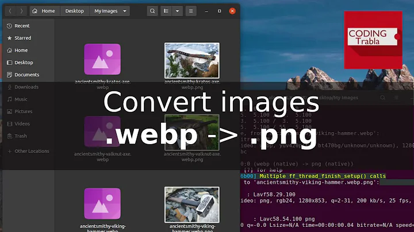The height and width of the screenshot is (232, 414).
Task: Click terminal line 'Lavc58.54.100 png'
Action: [287, 219]
